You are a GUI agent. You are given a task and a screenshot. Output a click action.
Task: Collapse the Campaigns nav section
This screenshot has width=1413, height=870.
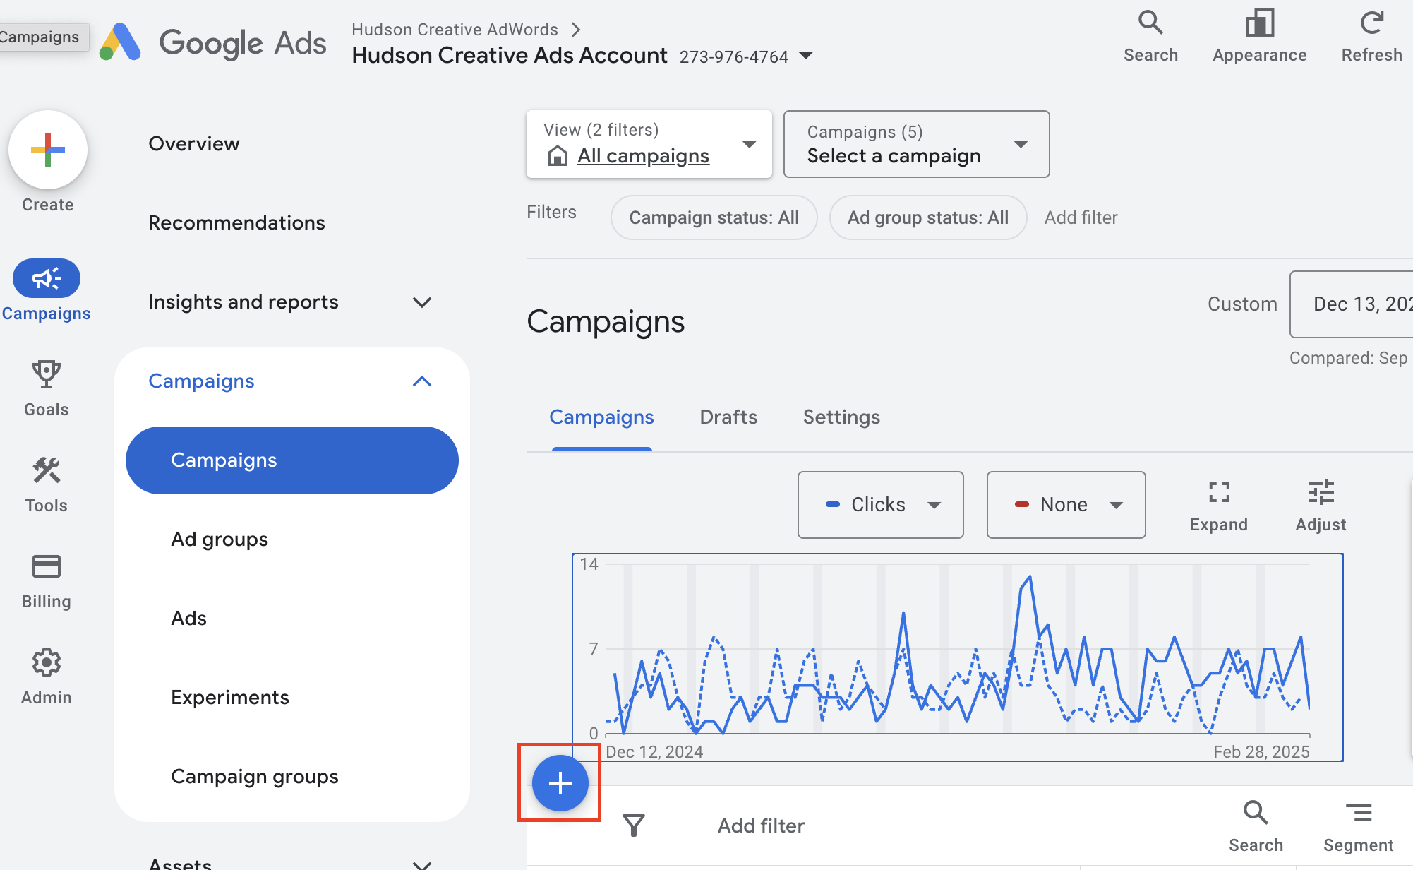(x=422, y=381)
